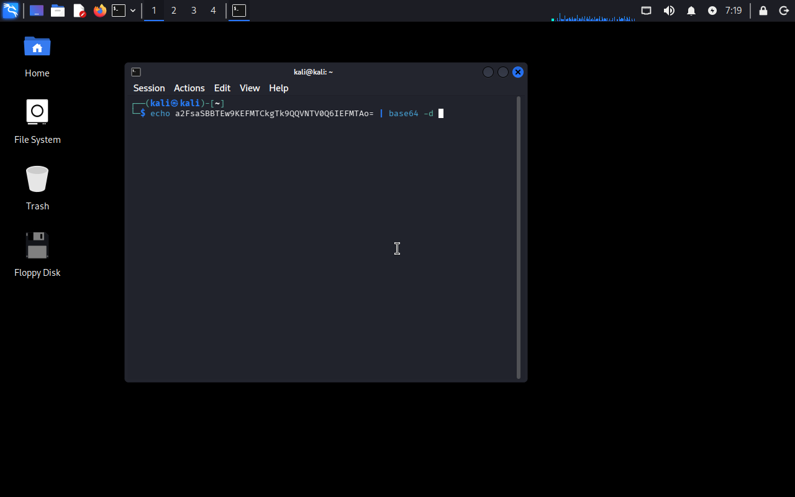
Task: Launch Firefox from the top panel
Action: tap(99, 11)
